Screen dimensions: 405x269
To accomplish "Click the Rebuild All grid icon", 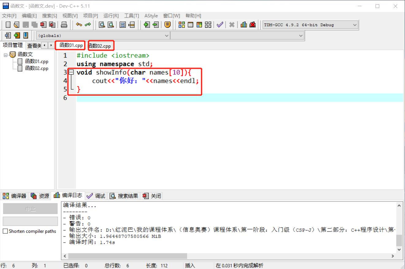I will click(208, 25).
